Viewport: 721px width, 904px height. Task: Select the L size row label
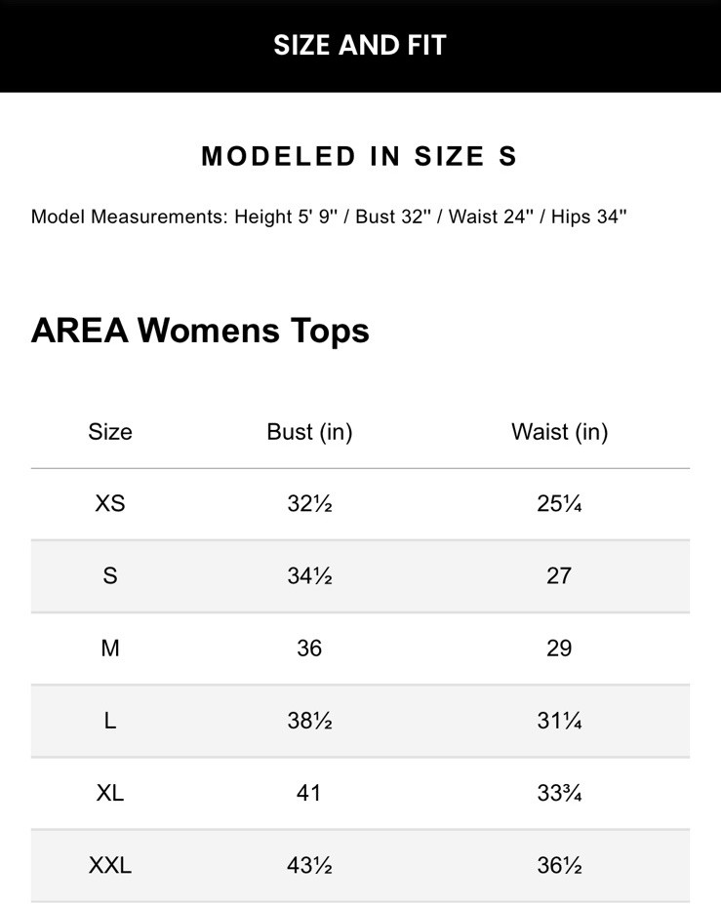[x=110, y=721]
